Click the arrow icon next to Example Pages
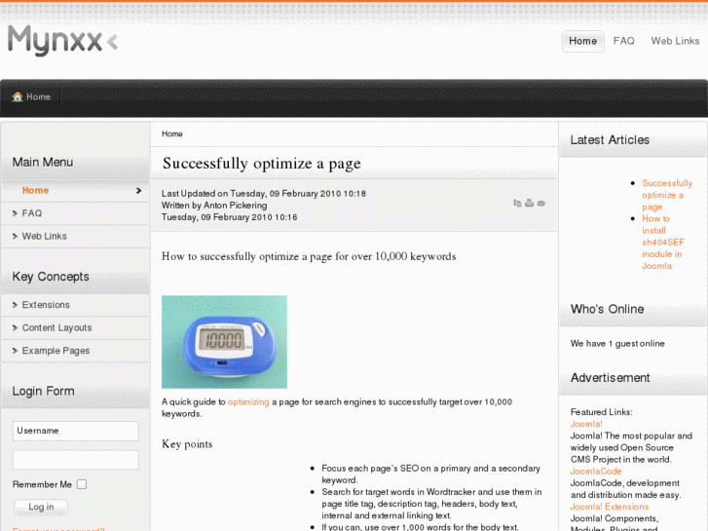Screen dimensions: 708x531 (x=15, y=351)
